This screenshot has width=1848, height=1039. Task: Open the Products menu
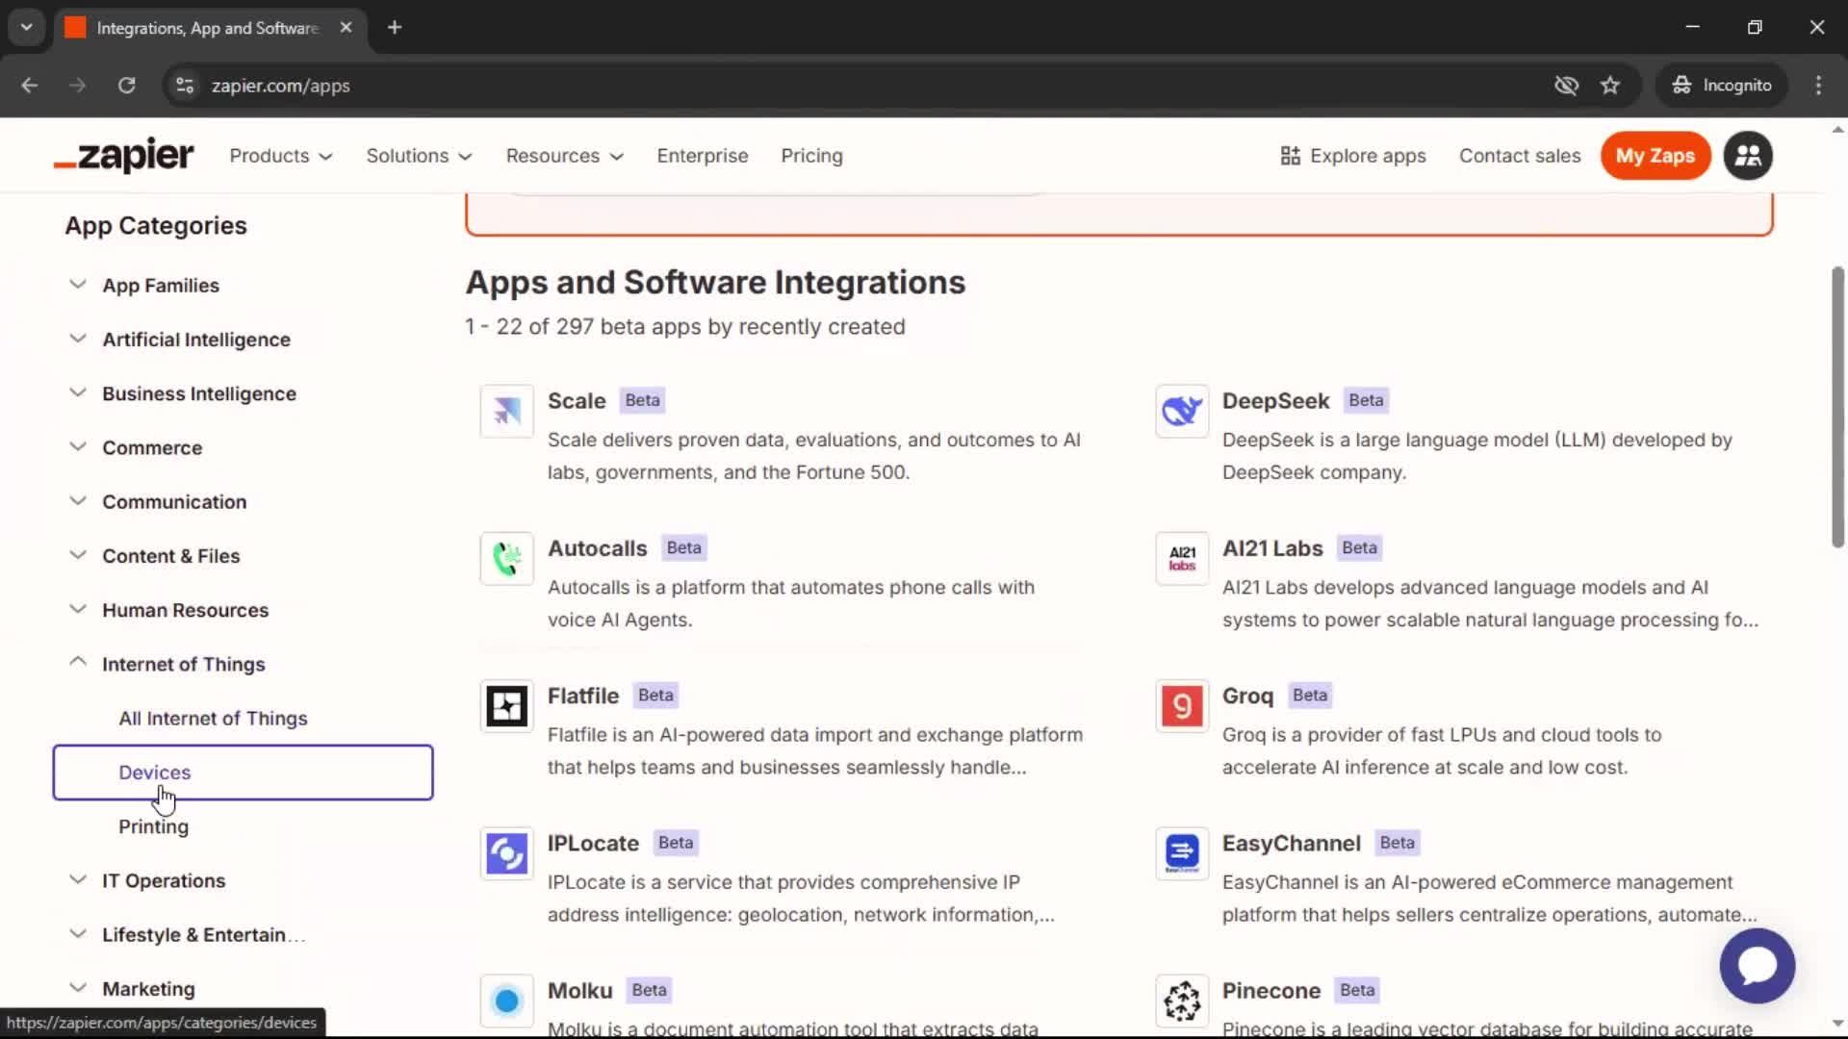click(280, 156)
